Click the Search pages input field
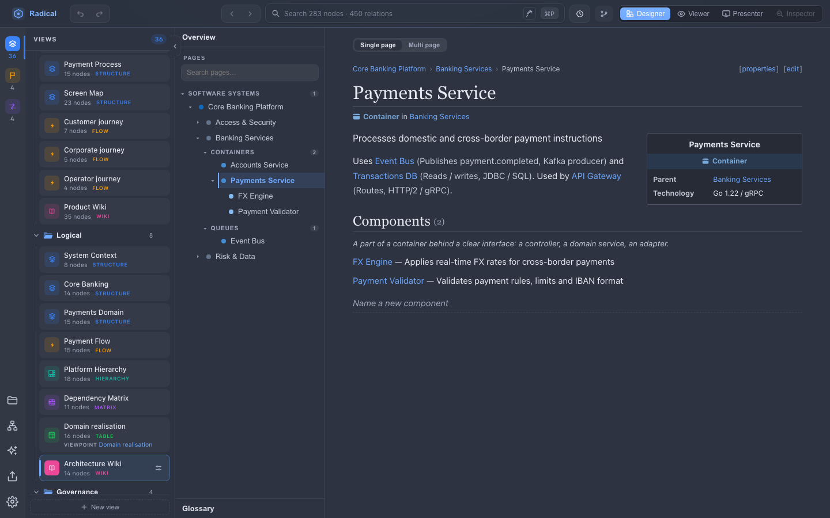Screen dimensions: 830x518 (250, 73)
